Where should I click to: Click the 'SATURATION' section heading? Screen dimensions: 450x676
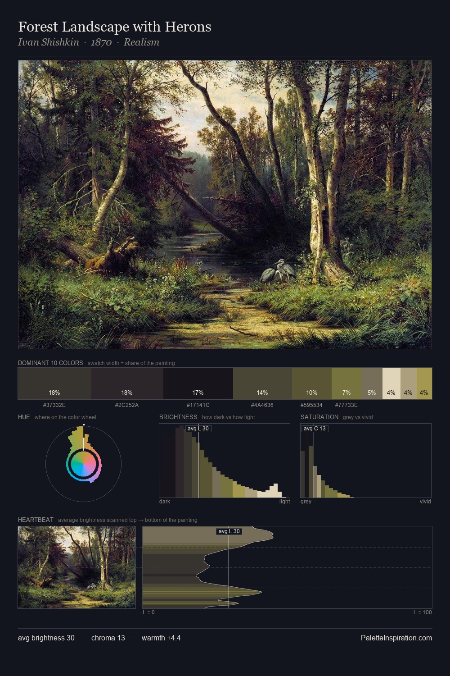point(319,417)
